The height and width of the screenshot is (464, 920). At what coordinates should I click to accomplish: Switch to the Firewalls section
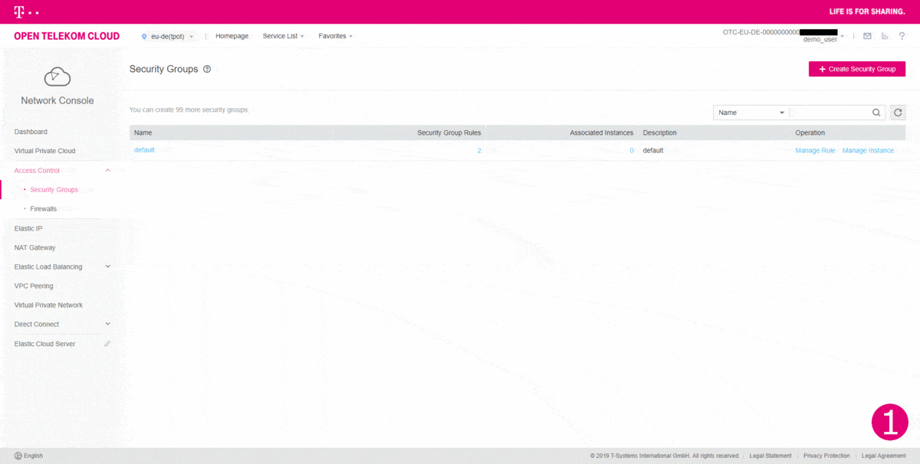click(44, 208)
